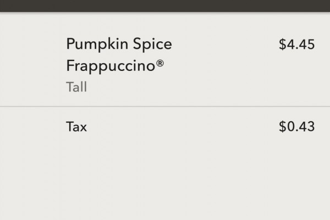Click the $0.43 tax amount
Screen dimensions: 330x220
[297, 127]
